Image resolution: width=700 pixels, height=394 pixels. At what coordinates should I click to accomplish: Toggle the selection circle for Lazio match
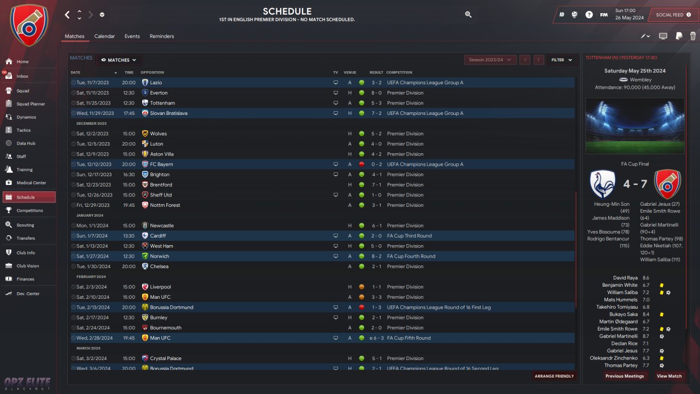(x=73, y=83)
